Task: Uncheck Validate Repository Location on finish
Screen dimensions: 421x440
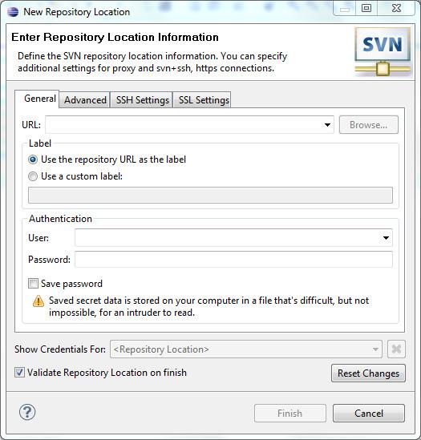Action: [x=19, y=373]
